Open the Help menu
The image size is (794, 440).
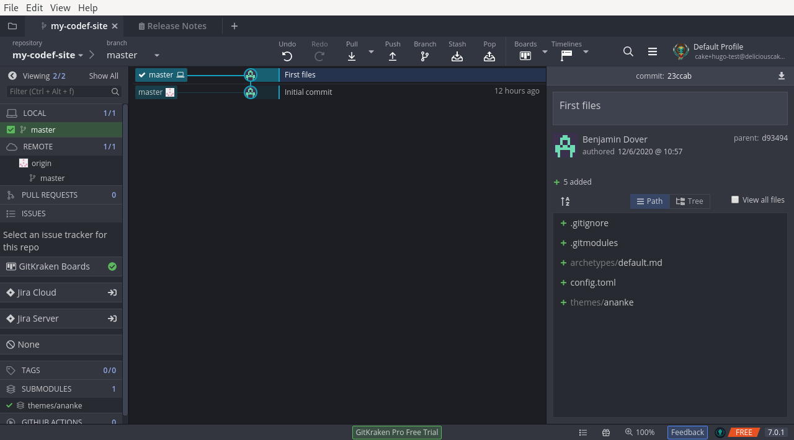[88, 7]
